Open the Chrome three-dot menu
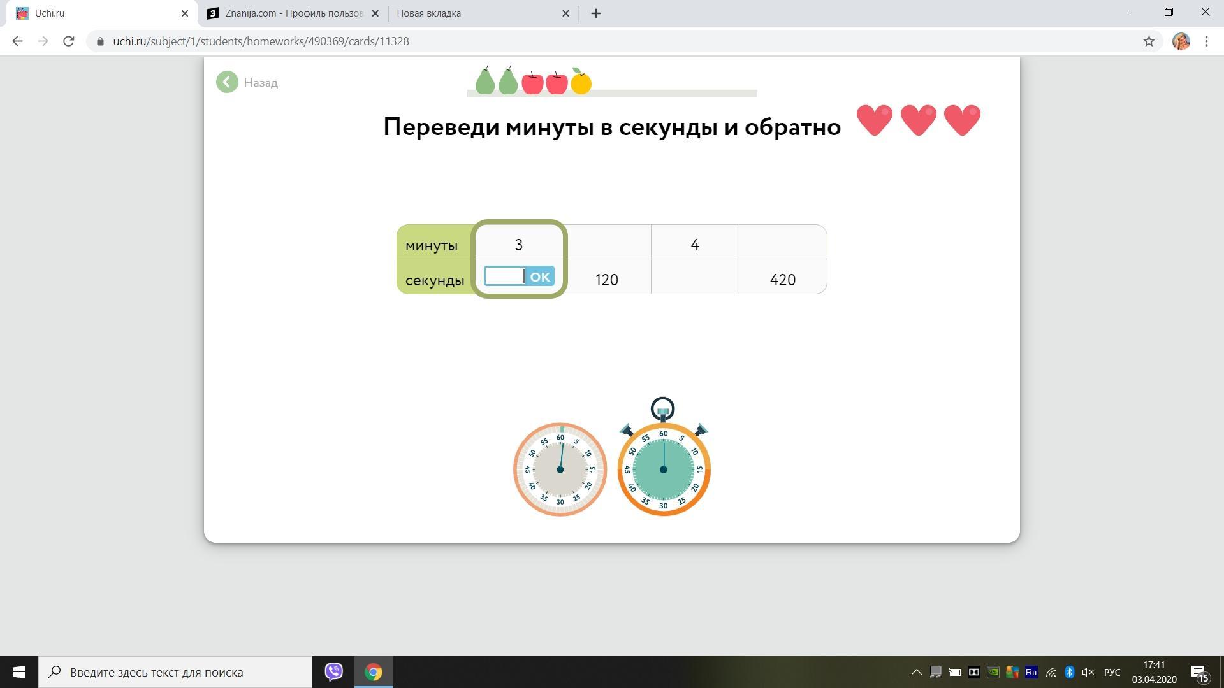 click(1206, 41)
